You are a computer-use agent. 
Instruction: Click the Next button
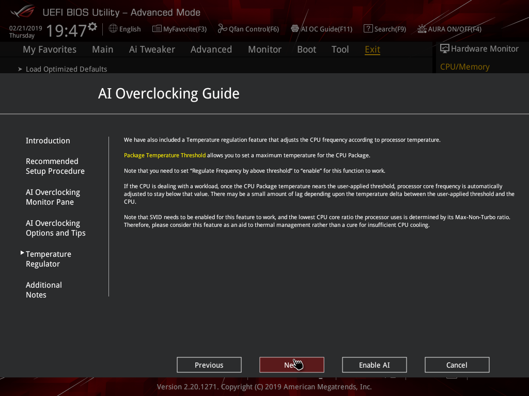292,365
